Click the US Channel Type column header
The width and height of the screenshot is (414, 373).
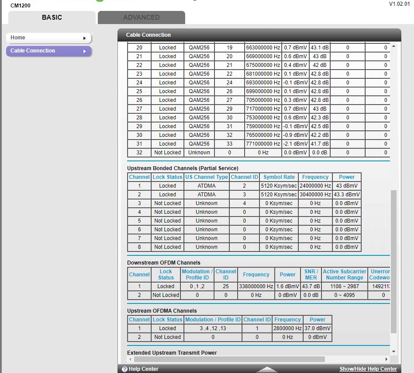[x=207, y=177]
